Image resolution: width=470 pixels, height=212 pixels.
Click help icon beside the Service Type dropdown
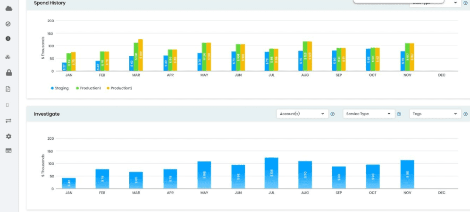click(x=399, y=114)
